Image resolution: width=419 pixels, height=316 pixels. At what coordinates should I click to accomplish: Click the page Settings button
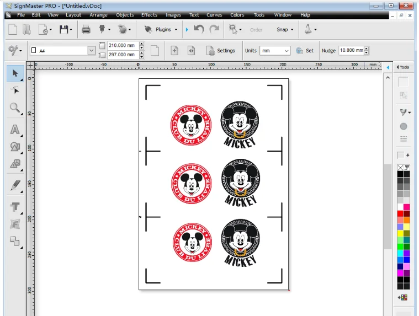(220, 50)
